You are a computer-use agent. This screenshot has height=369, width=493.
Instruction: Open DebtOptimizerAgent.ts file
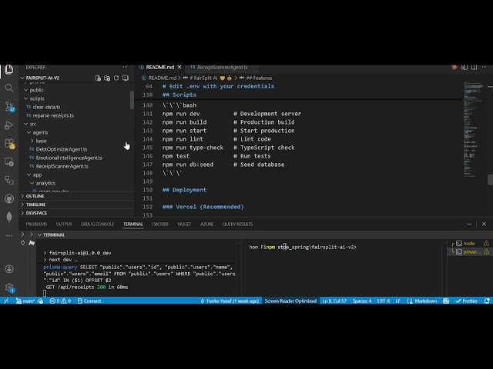[x=62, y=149]
